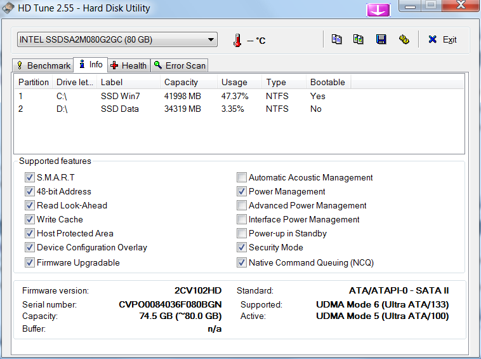This screenshot has height=359, width=481.
Task: Select the SSD Data partition label
Action: (120, 109)
